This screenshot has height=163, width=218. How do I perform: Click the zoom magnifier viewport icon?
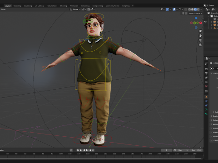[200, 31]
